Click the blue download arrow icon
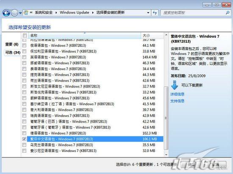The width and height of the screenshot is (233, 174). (175, 85)
